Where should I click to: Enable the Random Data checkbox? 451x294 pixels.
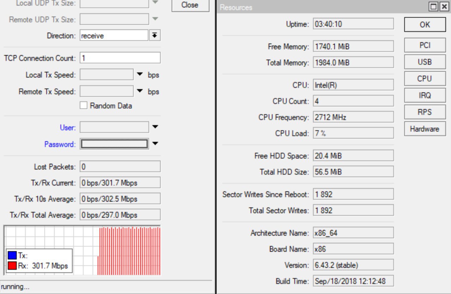point(84,105)
